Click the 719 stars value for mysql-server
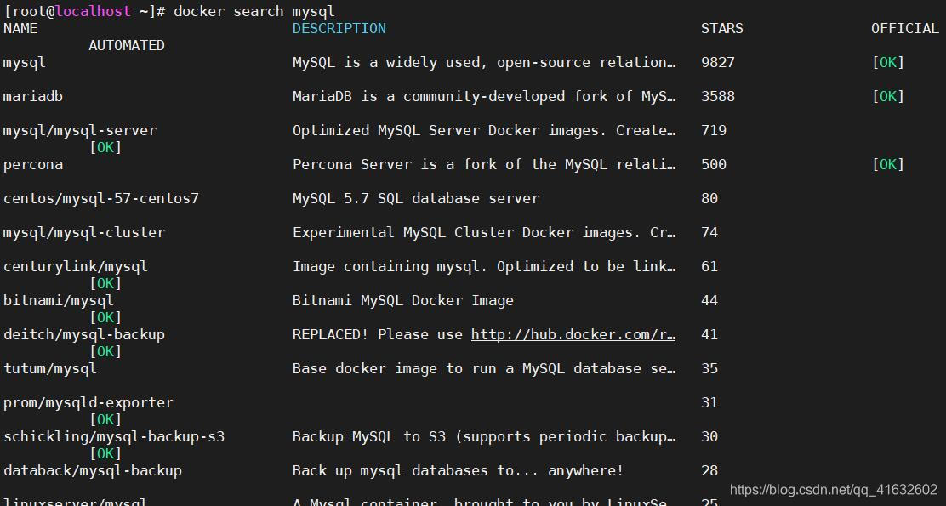Viewport: 946px width, 506px height. (714, 131)
